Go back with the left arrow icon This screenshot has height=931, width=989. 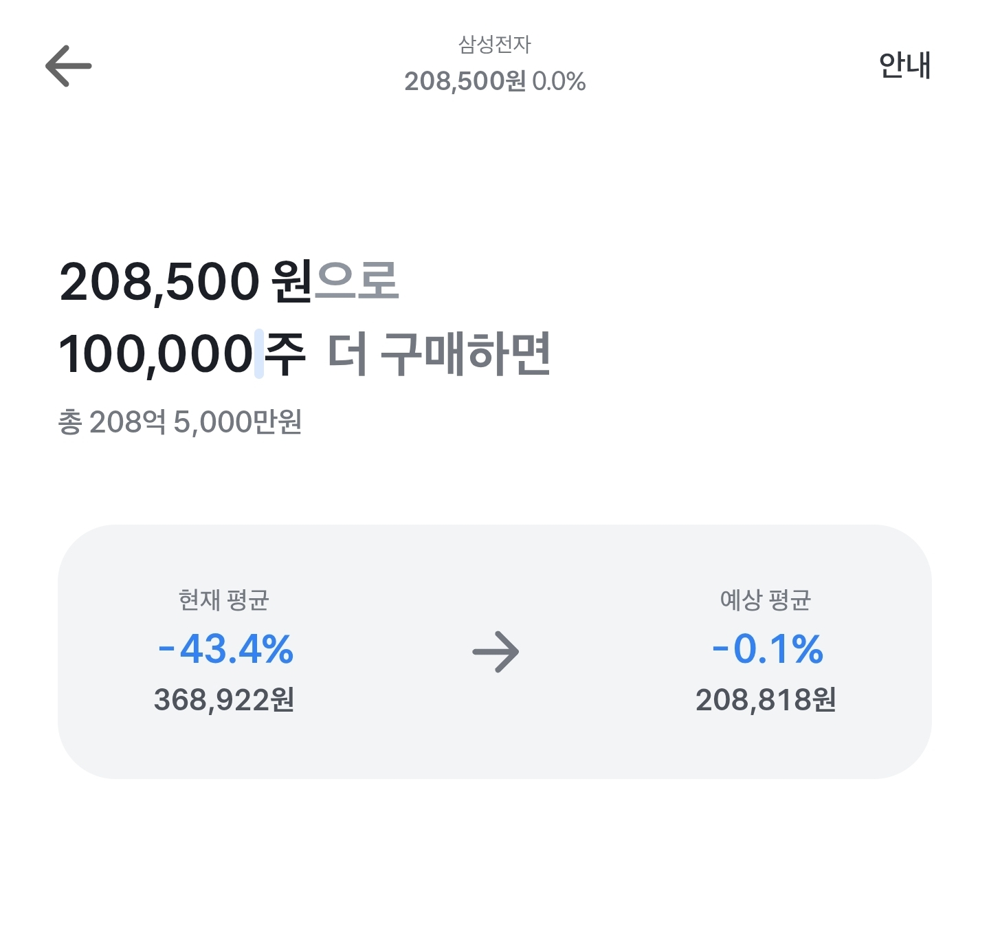pyautogui.click(x=68, y=66)
